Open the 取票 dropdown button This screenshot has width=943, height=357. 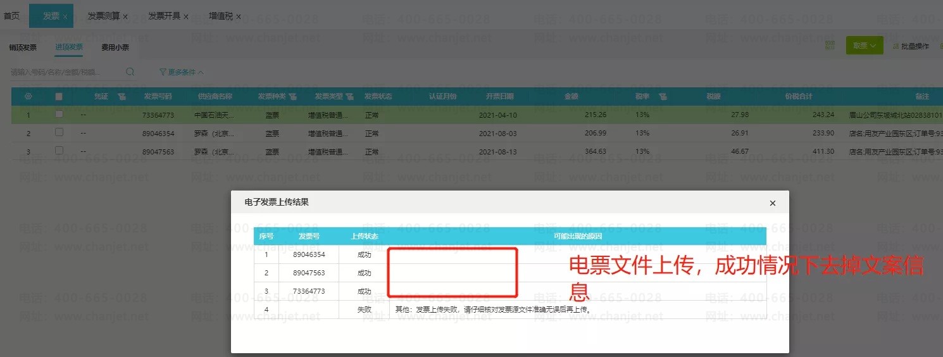865,45
